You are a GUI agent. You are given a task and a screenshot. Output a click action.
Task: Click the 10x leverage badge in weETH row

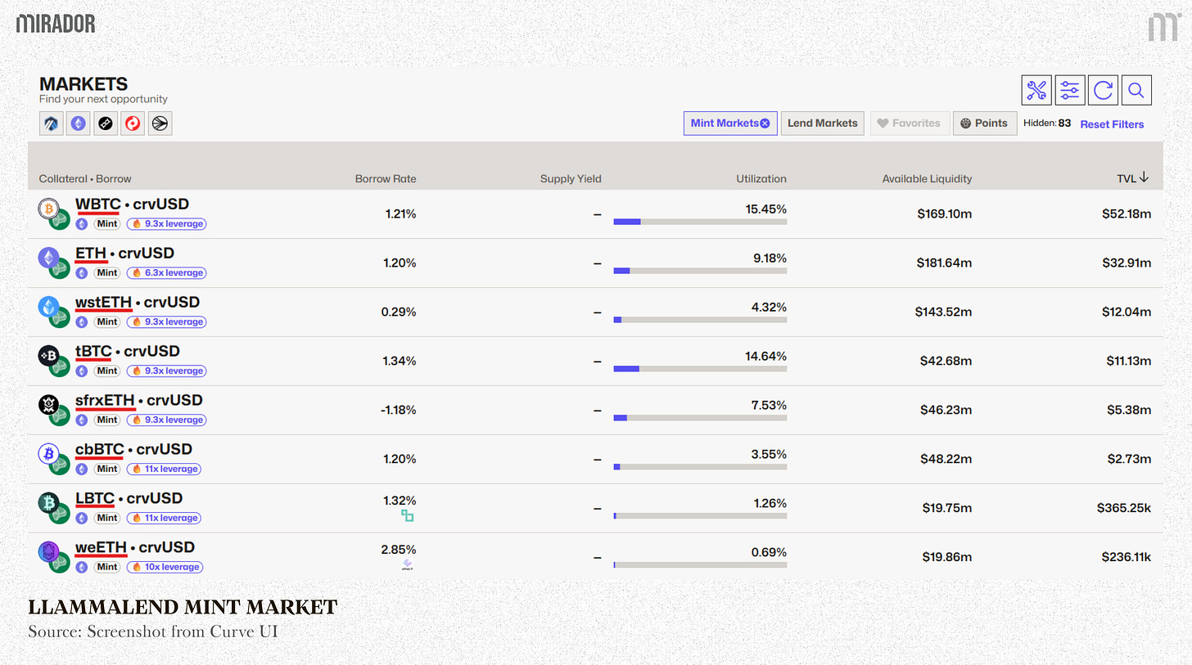[x=165, y=567]
